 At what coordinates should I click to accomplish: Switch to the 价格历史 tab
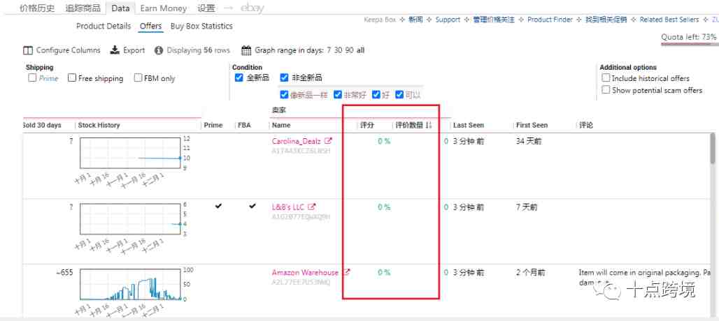pyautogui.click(x=38, y=8)
